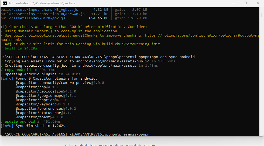Click the @capacitor/geolocation plugin entry
The height and width of the screenshot is (146, 264).
[46, 91]
